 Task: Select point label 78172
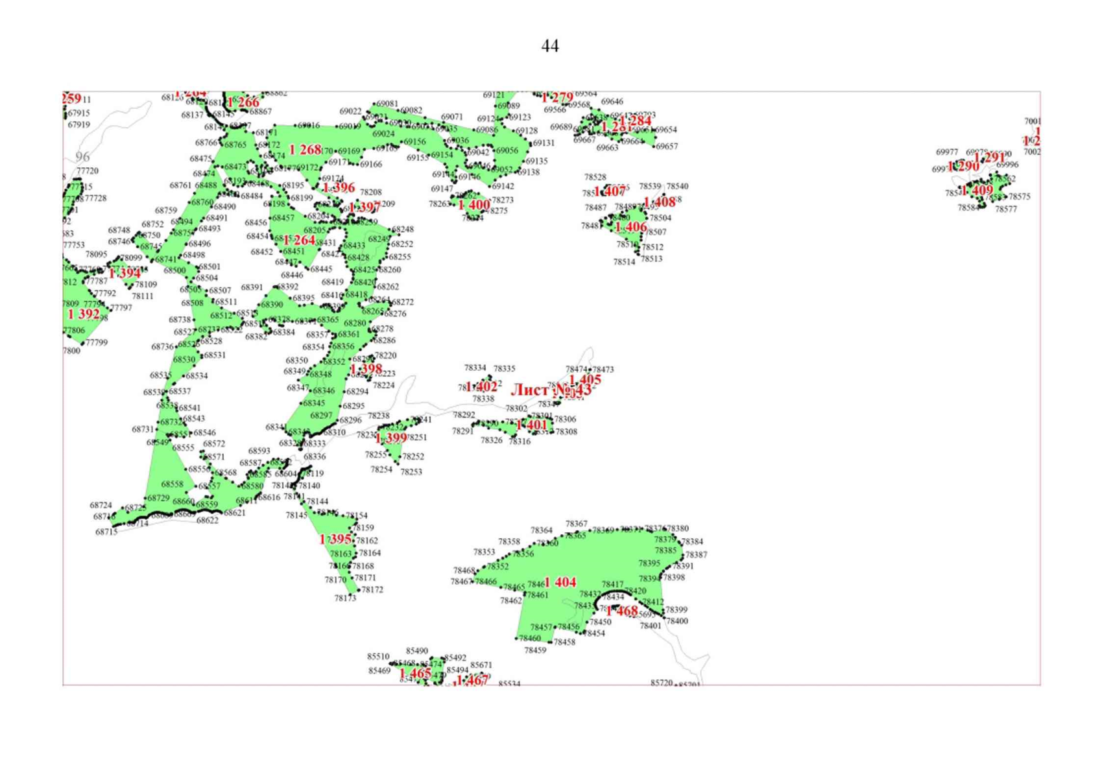click(x=372, y=590)
